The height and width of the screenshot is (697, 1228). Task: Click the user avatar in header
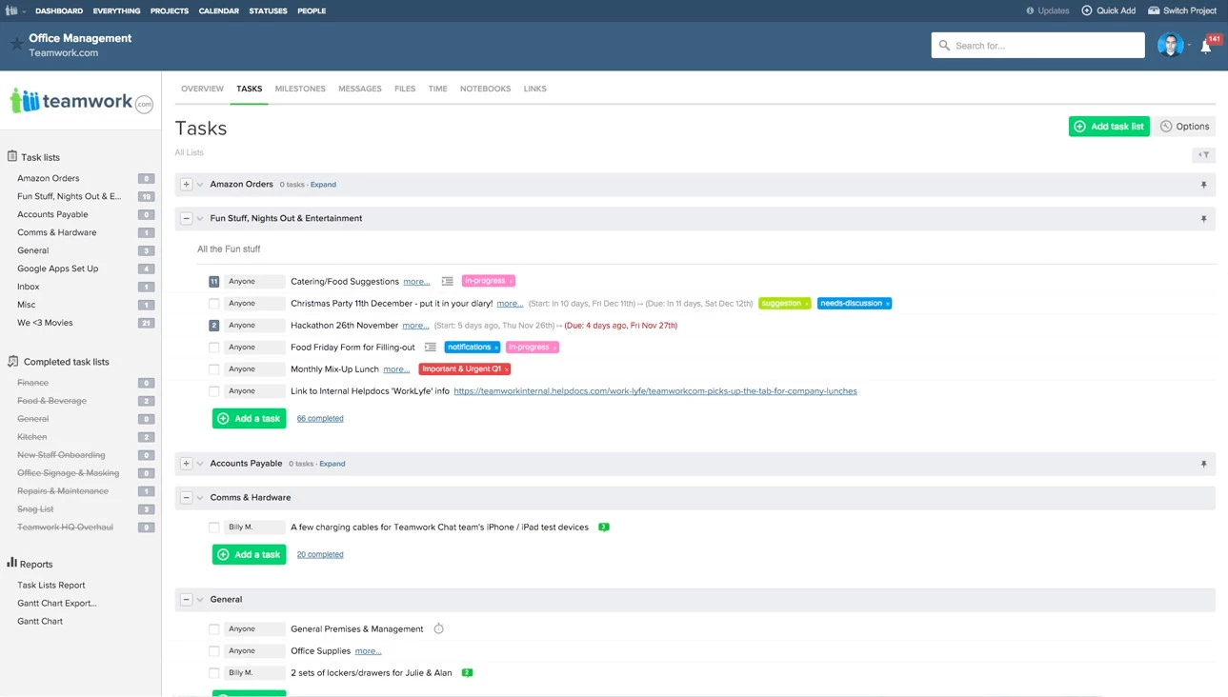pos(1170,45)
